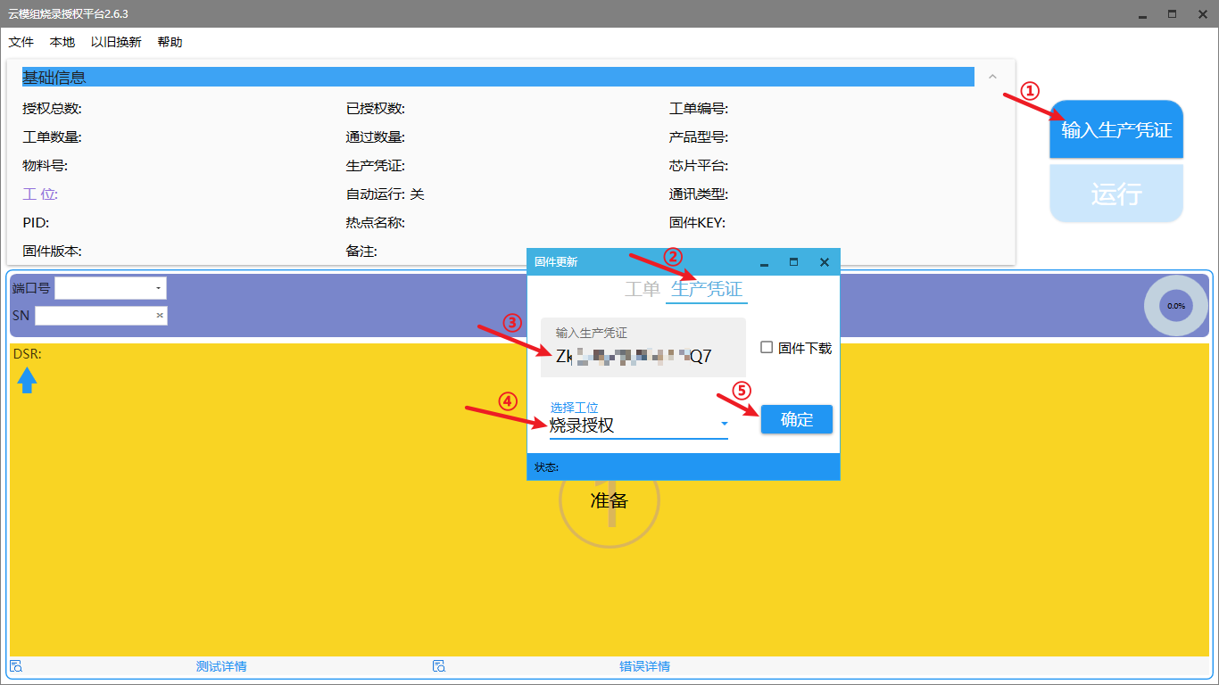Click the 固件KEY: label

pos(697,223)
